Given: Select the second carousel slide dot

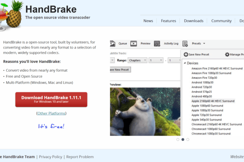Looking at the screenshot, I should tap(183, 139).
